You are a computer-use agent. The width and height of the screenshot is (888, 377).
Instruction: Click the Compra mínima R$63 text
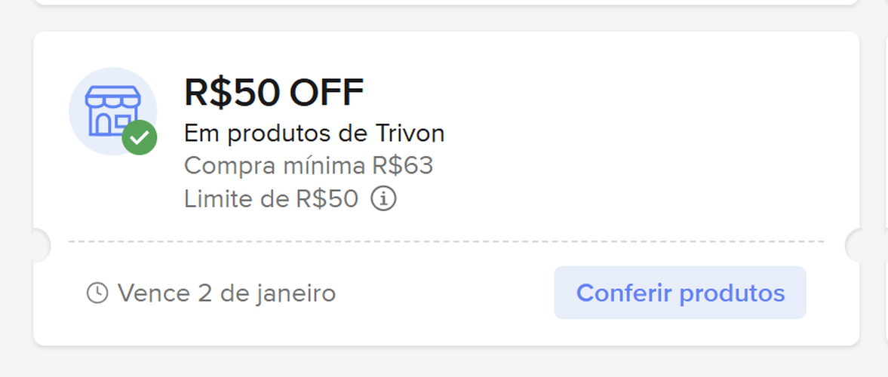click(308, 166)
